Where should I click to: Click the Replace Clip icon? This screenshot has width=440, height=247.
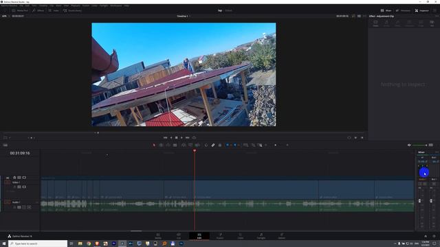point(197,145)
